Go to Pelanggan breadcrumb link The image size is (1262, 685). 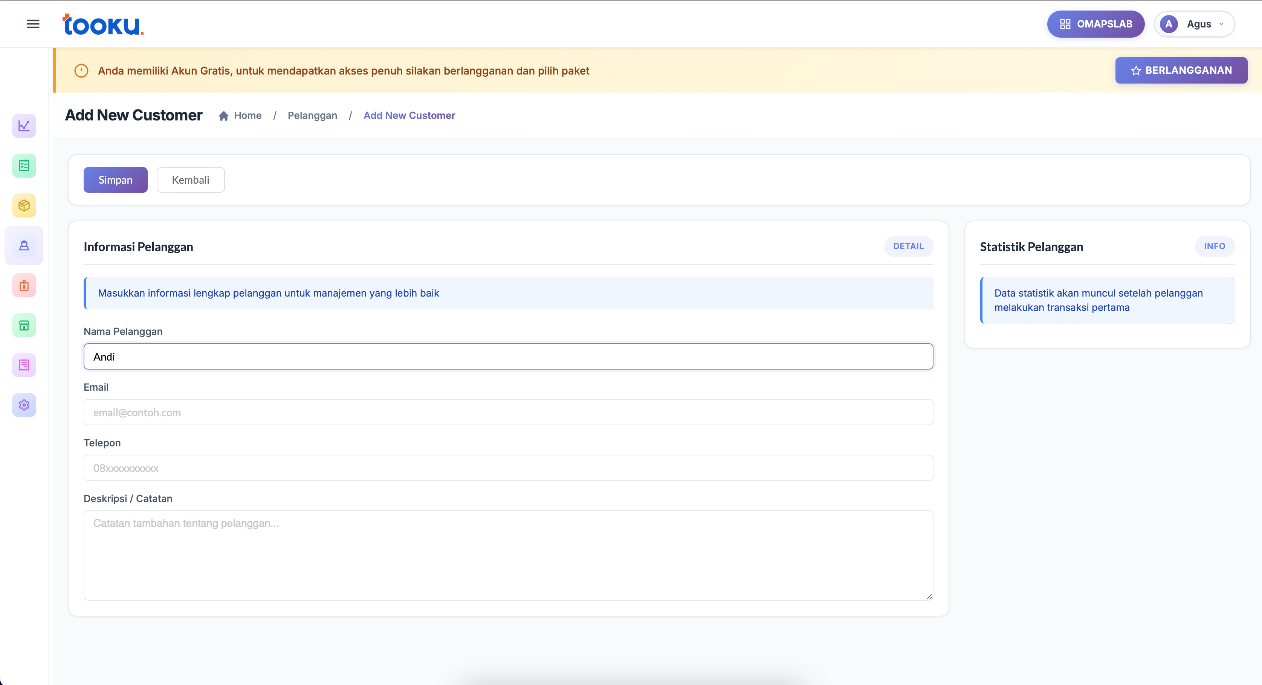[312, 116]
